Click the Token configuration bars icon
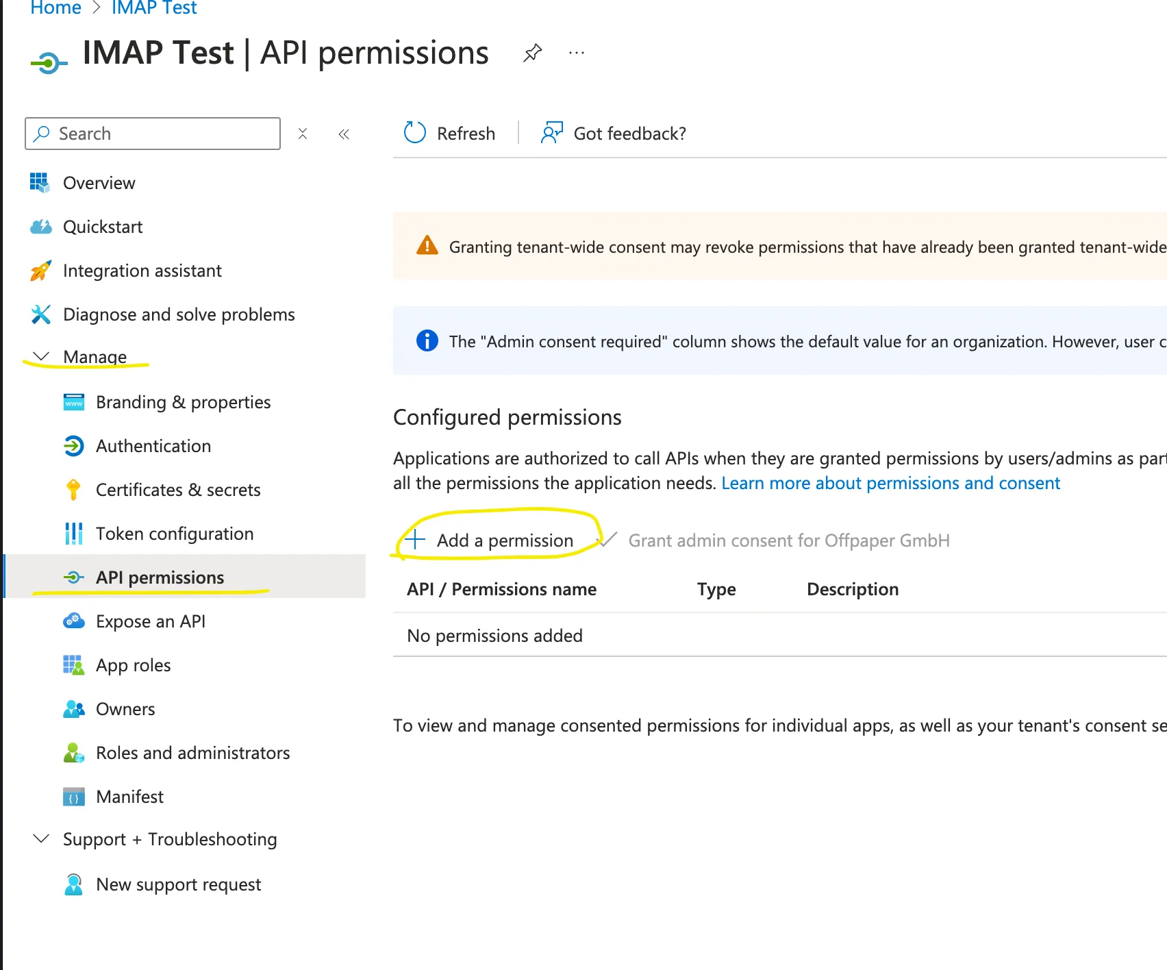Viewport: 1167px width, 970px height. coord(73,534)
